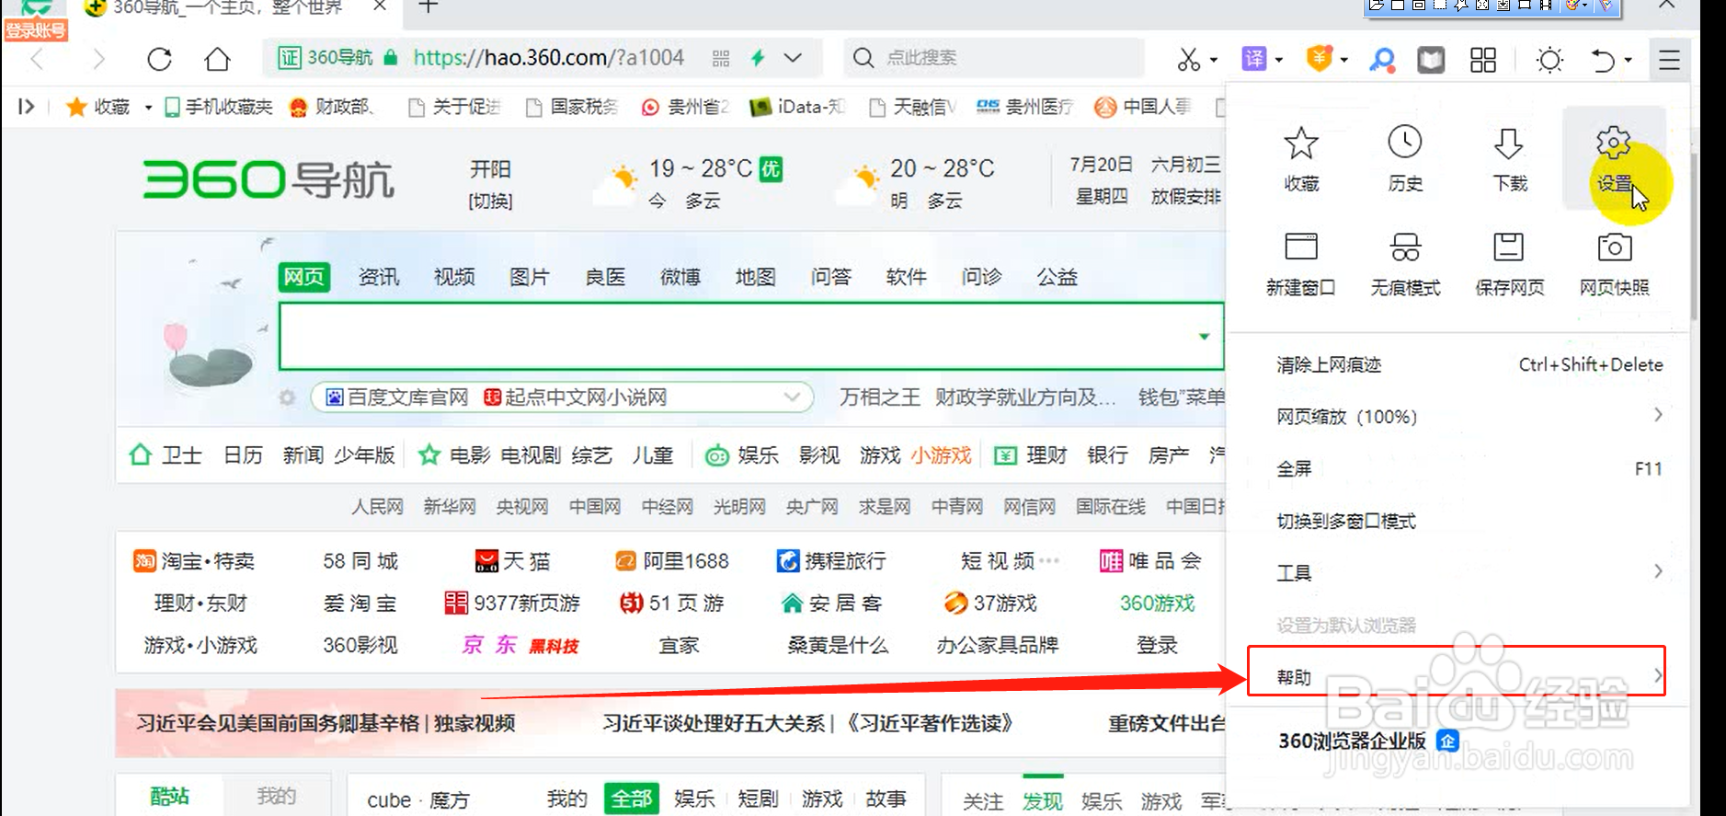The image size is (1726, 816).
Task: Open the 国家税务 bookmark
Action: (x=572, y=108)
